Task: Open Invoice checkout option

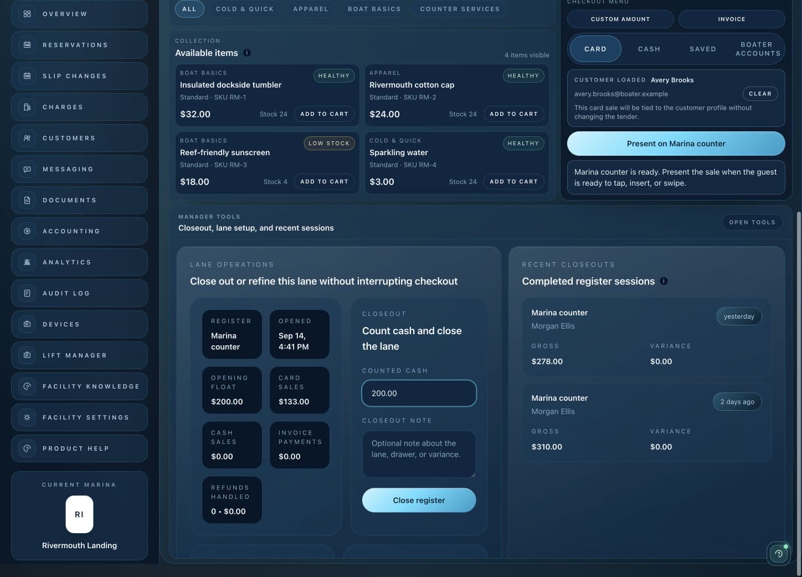Action: tap(732, 19)
